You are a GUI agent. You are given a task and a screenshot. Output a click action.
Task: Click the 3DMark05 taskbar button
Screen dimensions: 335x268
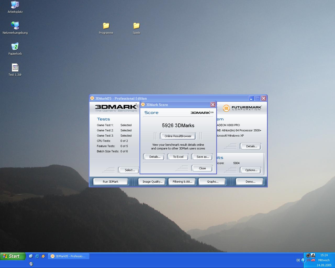pyautogui.click(x=69, y=256)
